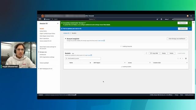Click the Amazon S3 breadcrumb link

(x=66, y=33)
